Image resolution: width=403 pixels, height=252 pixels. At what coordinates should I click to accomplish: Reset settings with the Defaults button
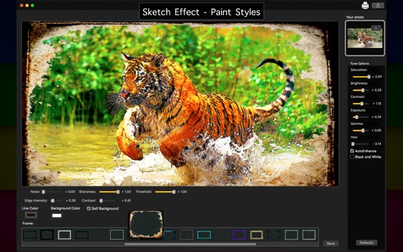[x=367, y=243]
